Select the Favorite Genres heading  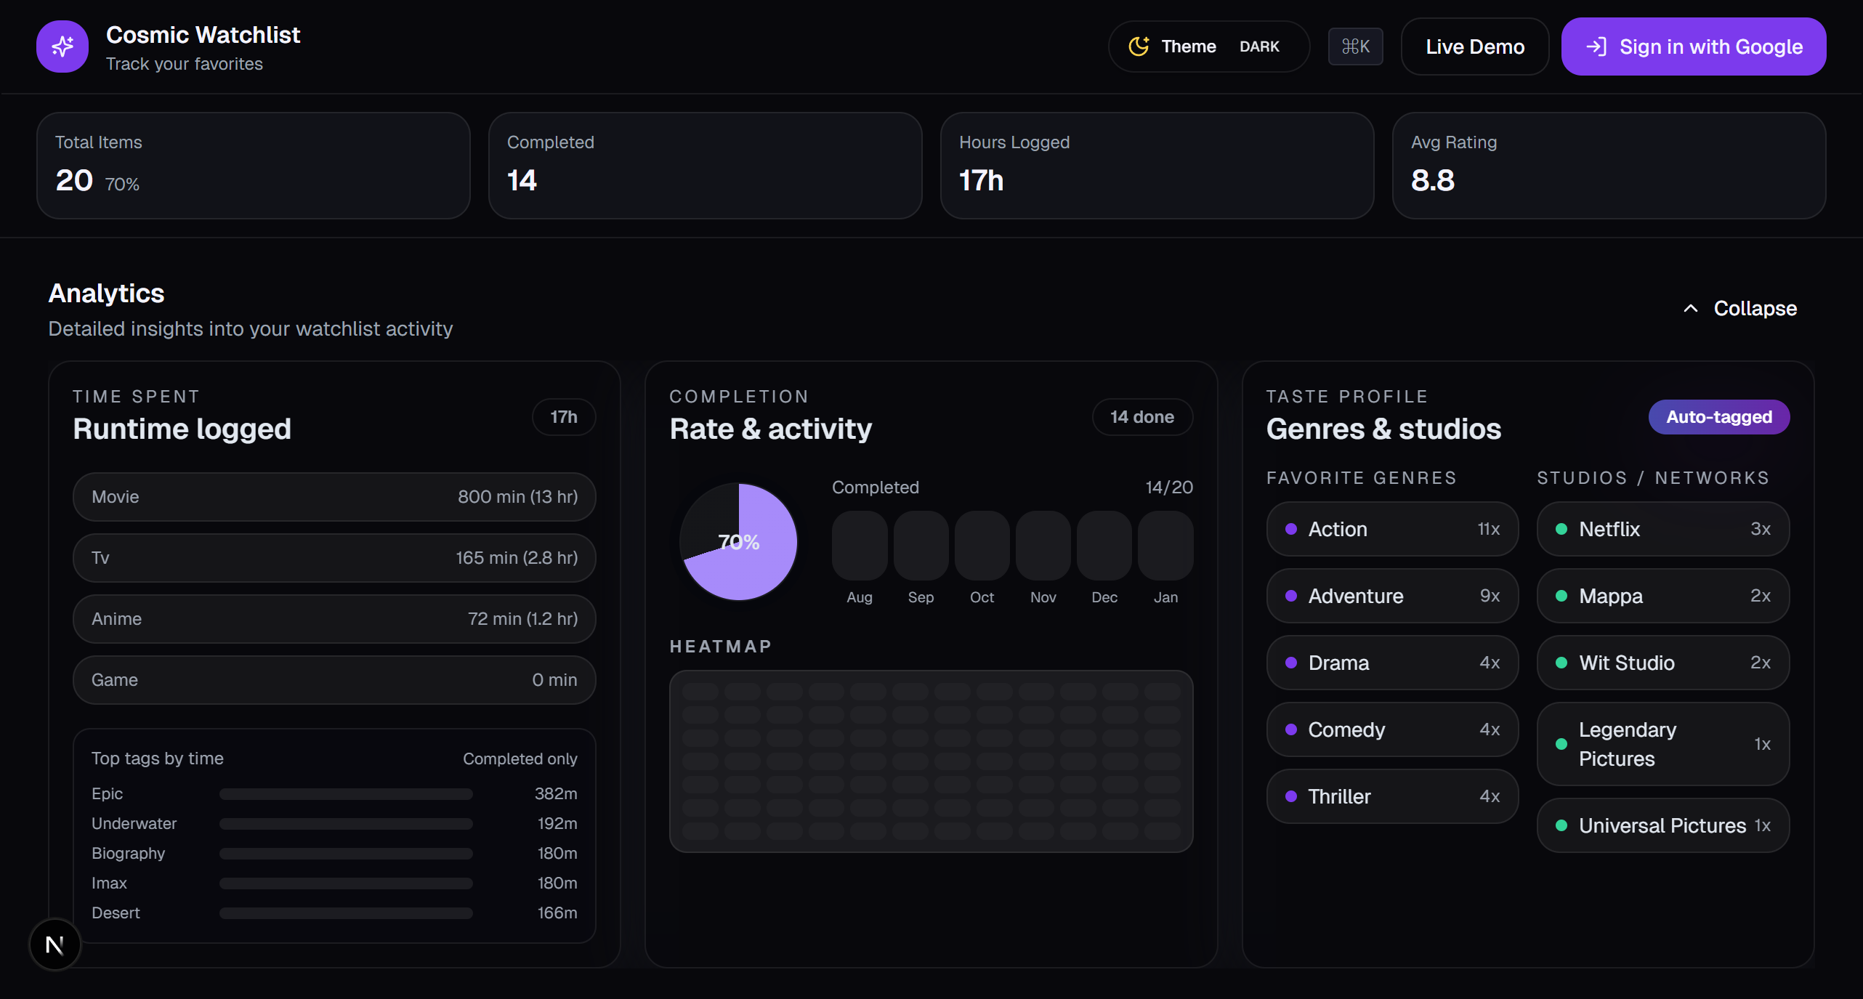tap(1362, 477)
